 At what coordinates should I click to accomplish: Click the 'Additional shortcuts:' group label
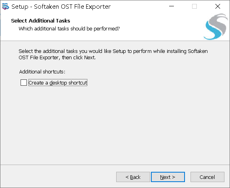point(42,72)
